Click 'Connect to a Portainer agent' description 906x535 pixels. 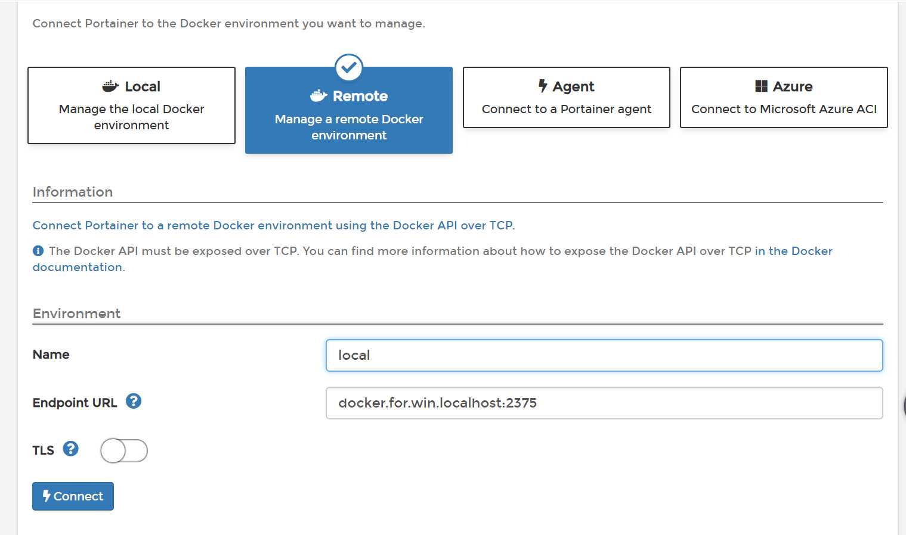[567, 109]
